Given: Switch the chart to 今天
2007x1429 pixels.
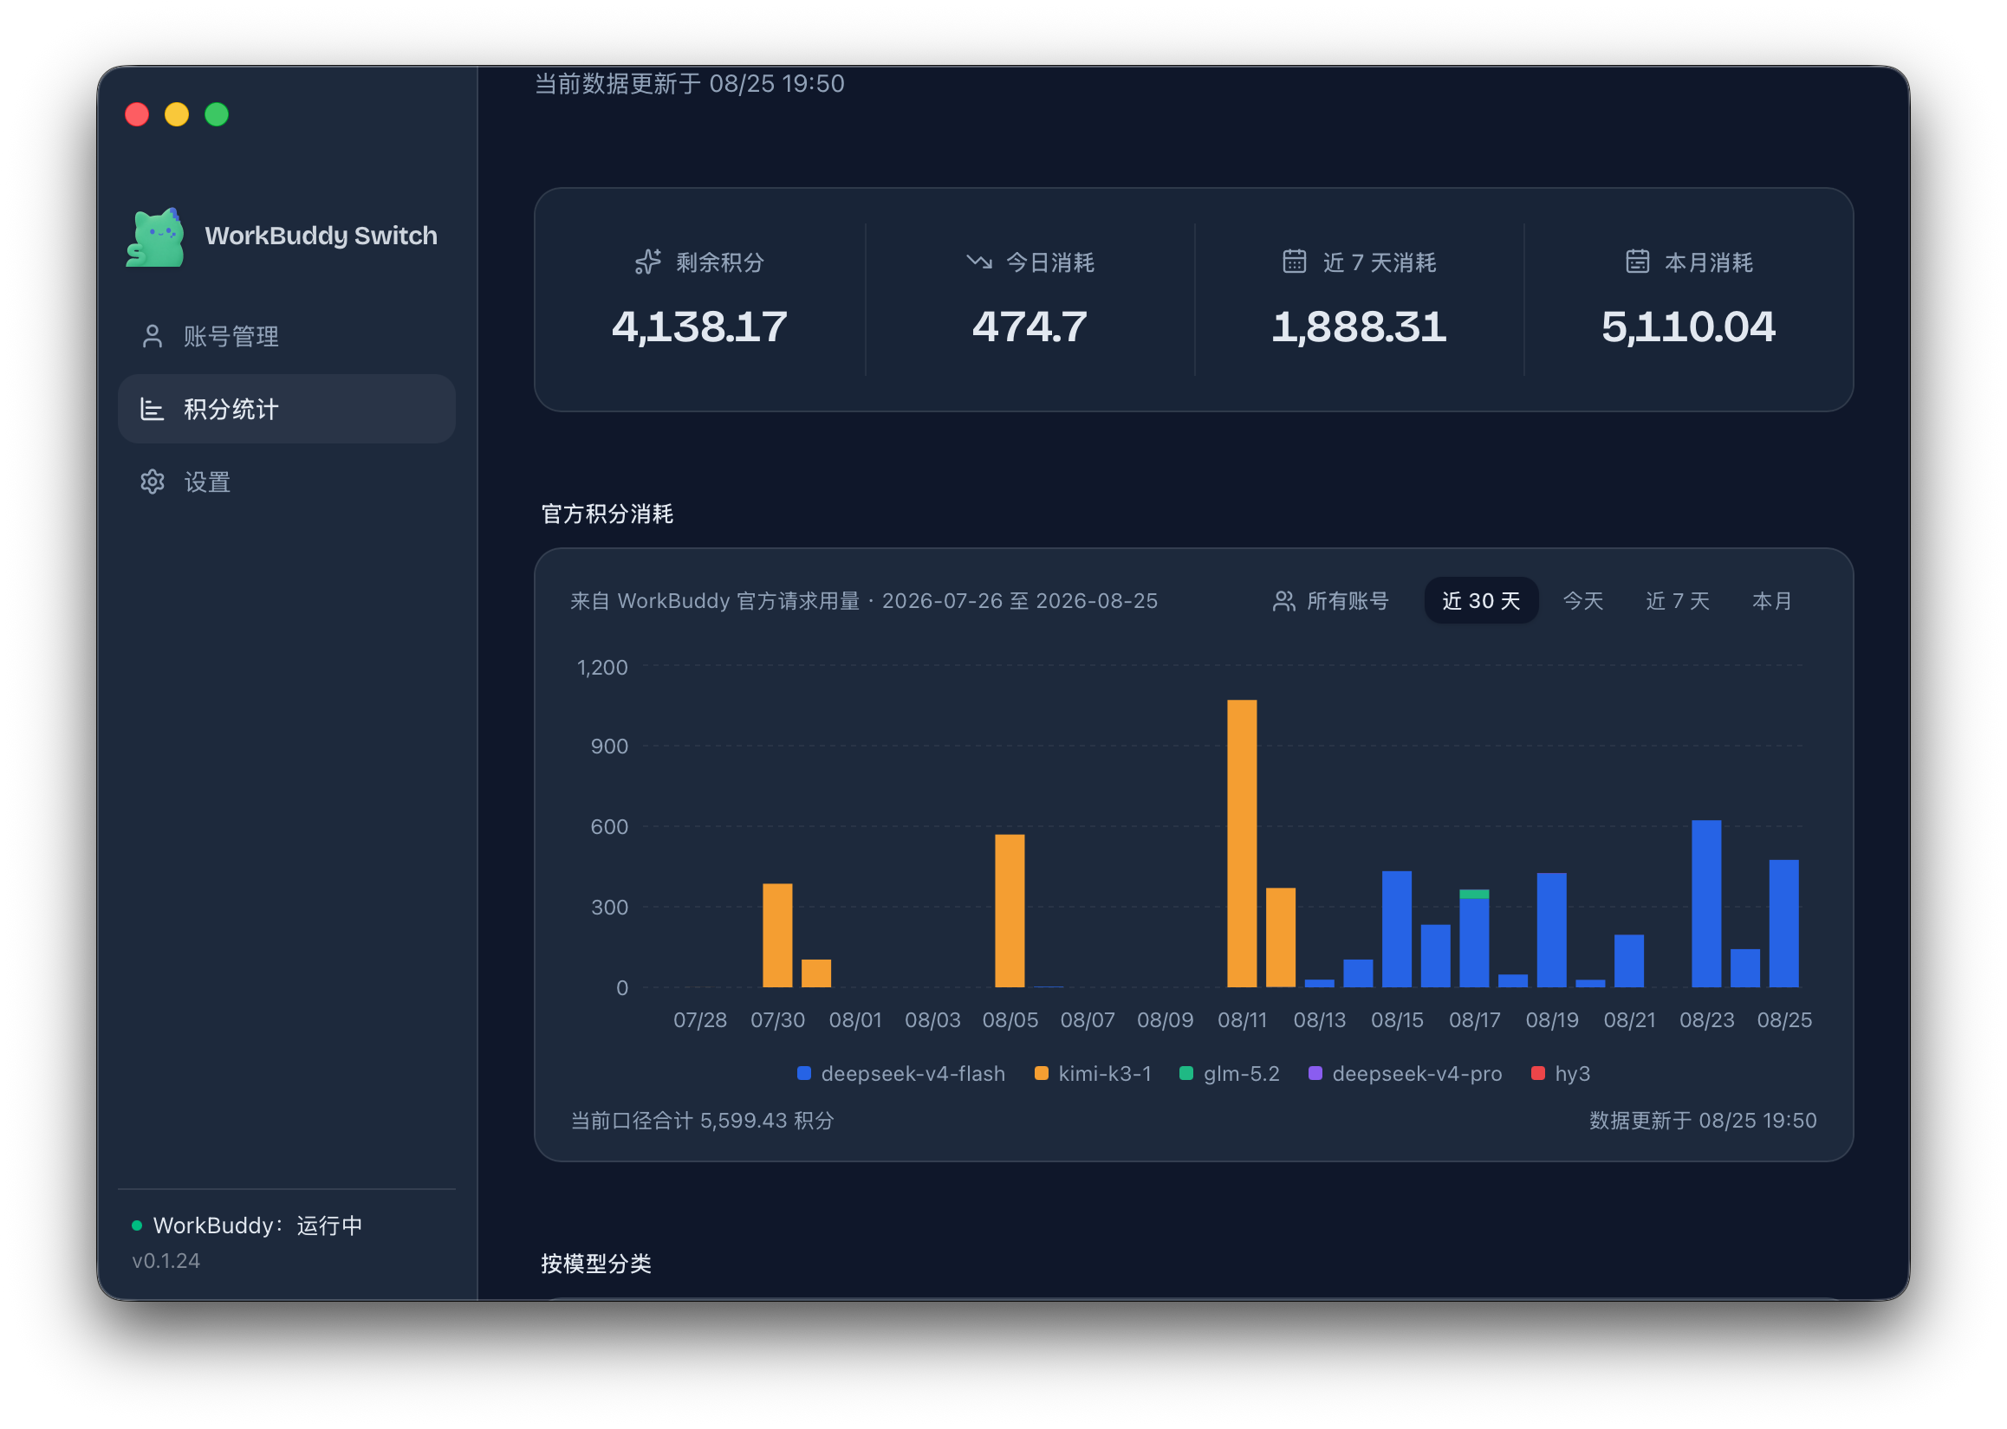Looking at the screenshot, I should pyautogui.click(x=1584, y=602).
